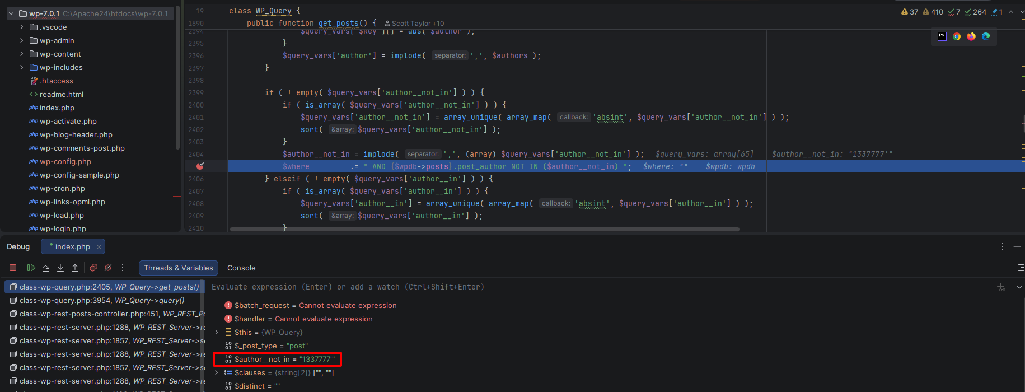Remove the breakpoint on line 2405
Image resolution: width=1025 pixels, height=392 pixels.
200,166
